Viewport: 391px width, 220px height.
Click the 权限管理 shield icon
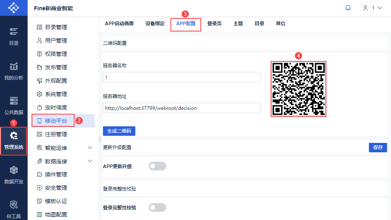[x=39, y=54]
